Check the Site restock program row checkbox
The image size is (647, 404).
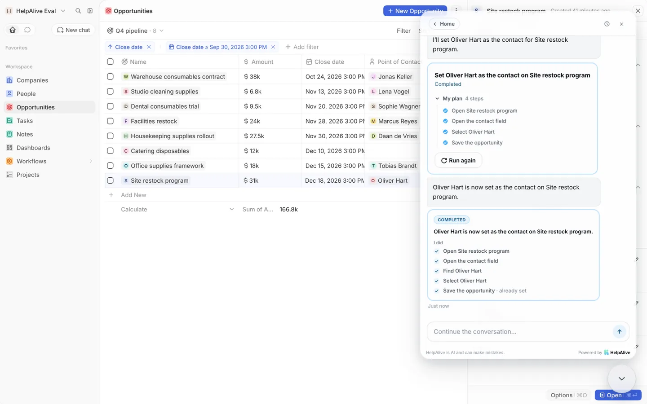coord(110,180)
